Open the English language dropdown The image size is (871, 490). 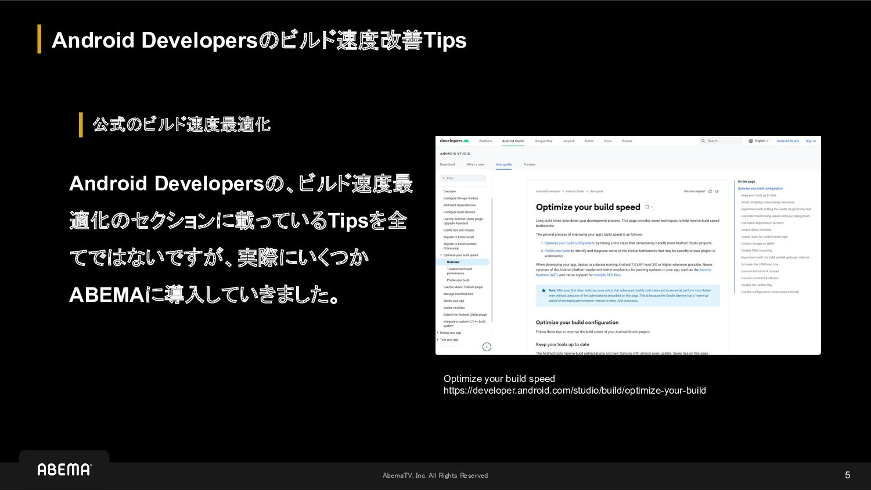coord(758,140)
